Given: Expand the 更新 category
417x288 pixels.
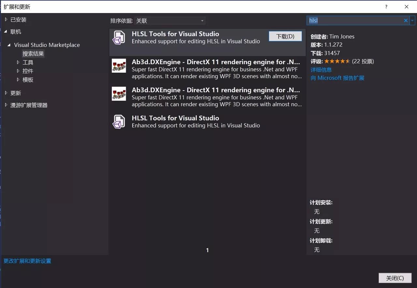Looking at the screenshot, I should coord(6,93).
